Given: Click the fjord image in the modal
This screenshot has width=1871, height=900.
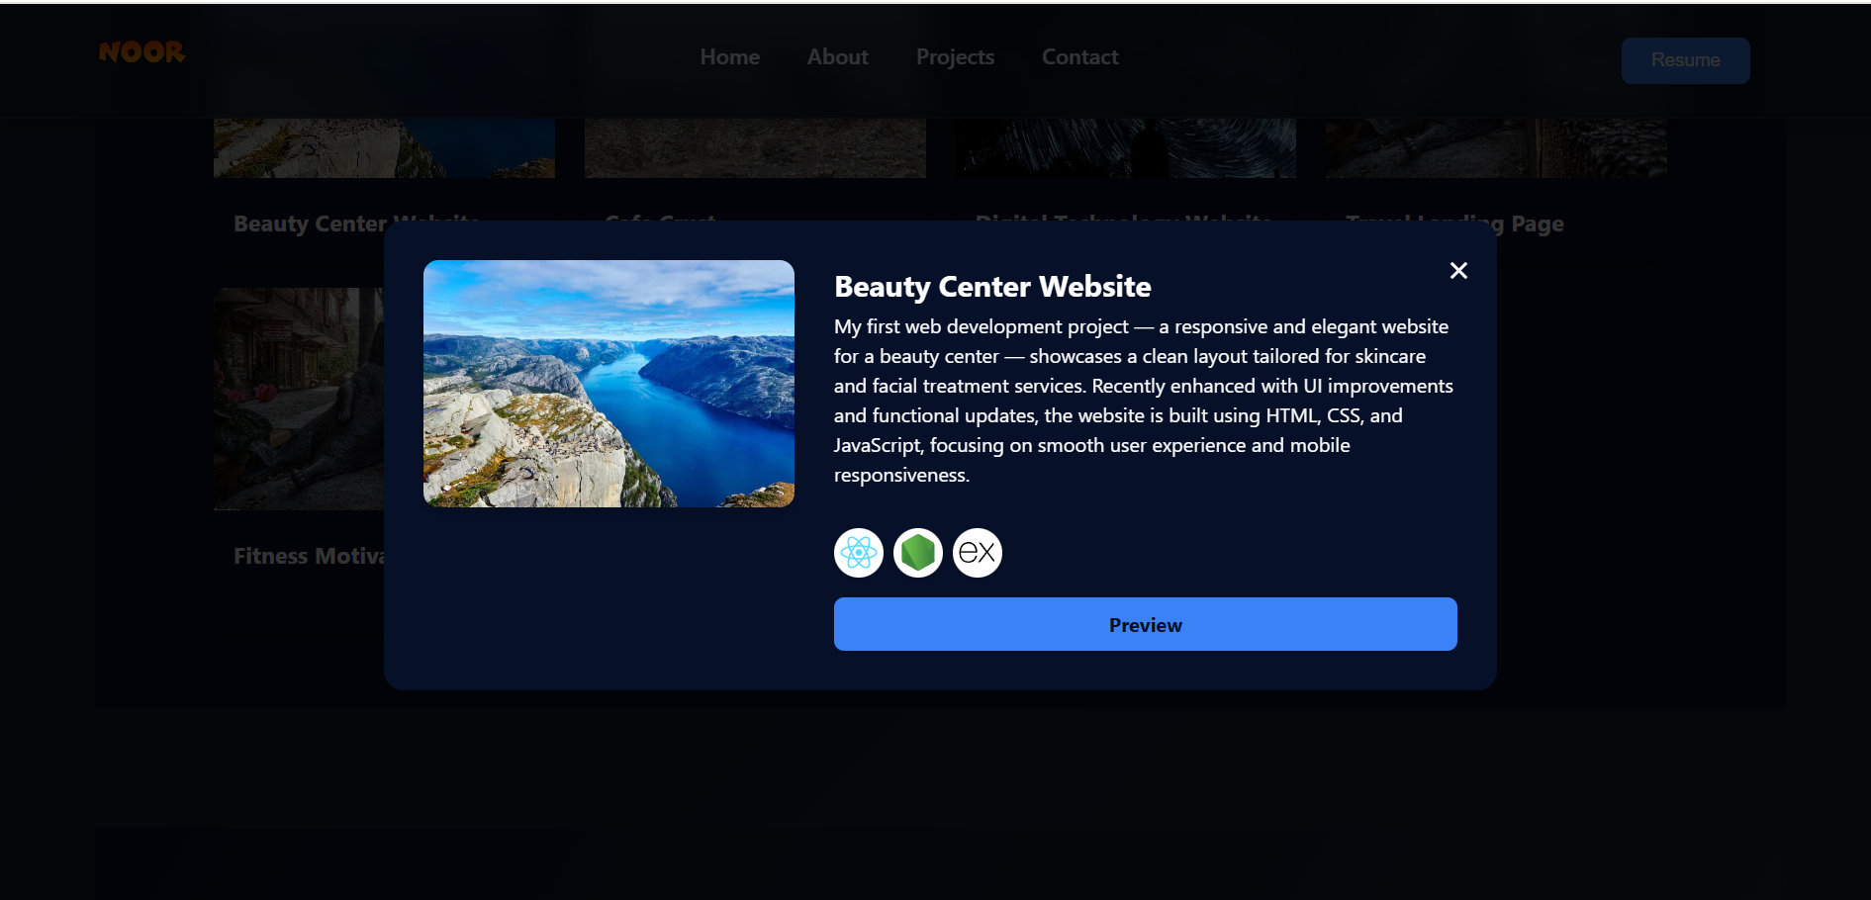Looking at the screenshot, I should tap(608, 384).
